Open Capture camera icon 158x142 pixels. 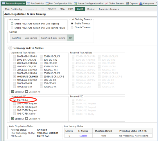coord(128,3)
